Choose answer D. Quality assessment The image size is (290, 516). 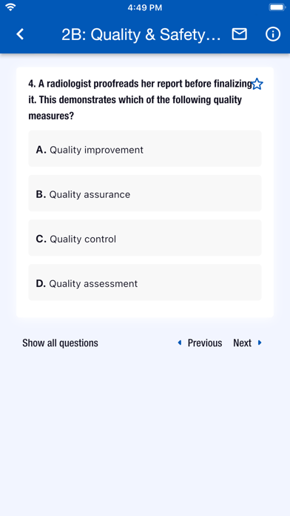pyautogui.click(x=145, y=282)
